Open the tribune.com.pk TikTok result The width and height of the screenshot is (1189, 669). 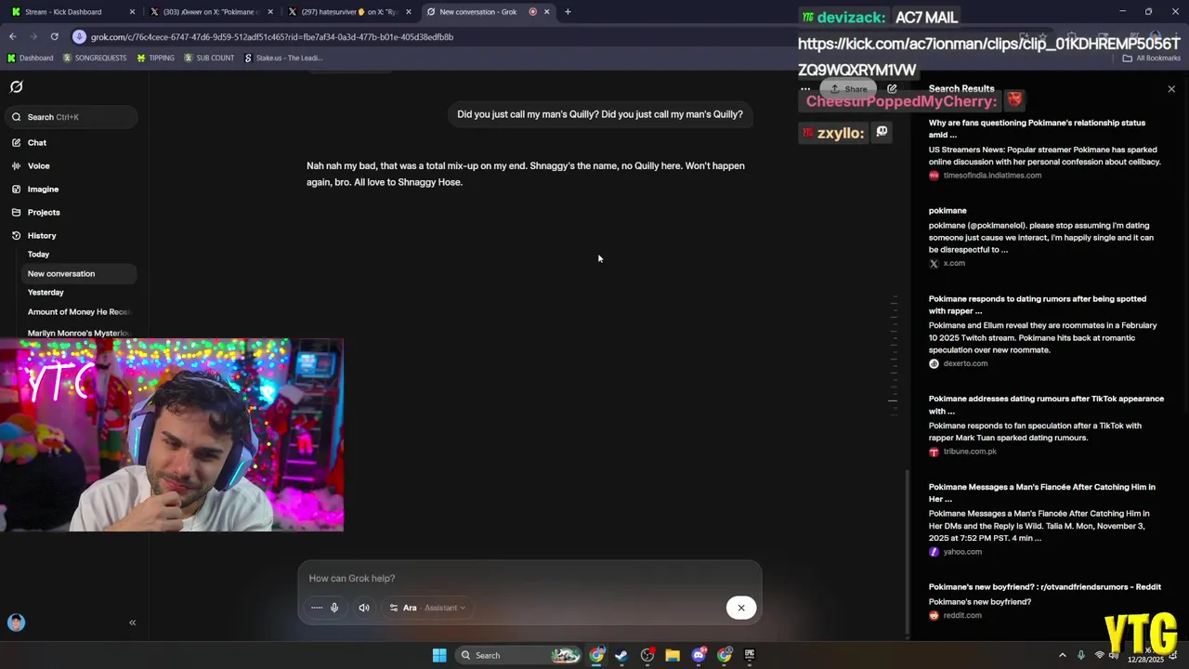point(1045,426)
